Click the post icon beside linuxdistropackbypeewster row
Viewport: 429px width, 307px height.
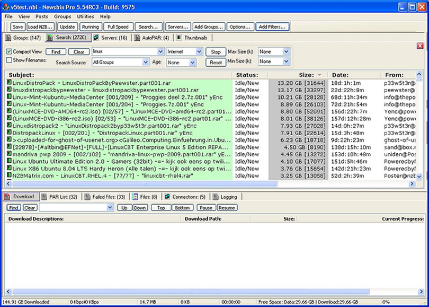[9, 89]
